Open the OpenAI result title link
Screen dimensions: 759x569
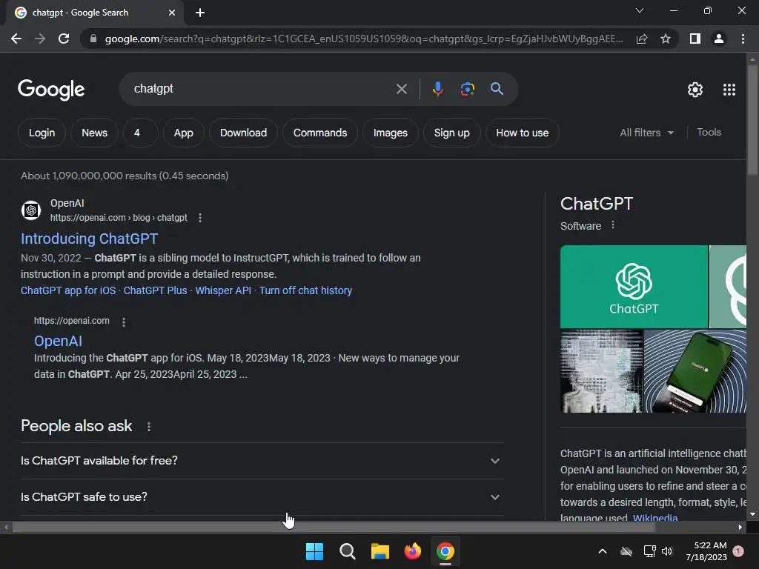58,341
